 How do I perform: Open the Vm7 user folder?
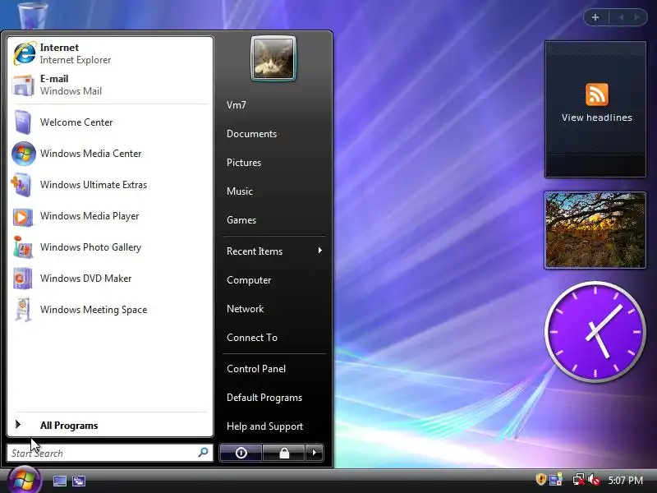pyautogui.click(x=237, y=105)
